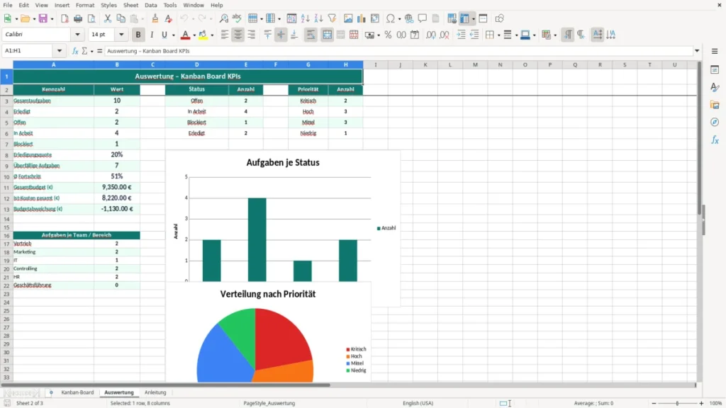Image resolution: width=726 pixels, height=408 pixels.
Task: Click the Insert Image icon
Action: pyautogui.click(x=348, y=18)
